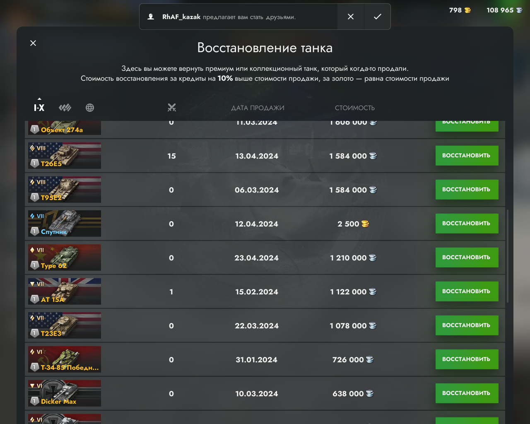Open the credits balance 108 965
Image resolution: width=530 pixels, height=424 pixels.
pos(504,10)
